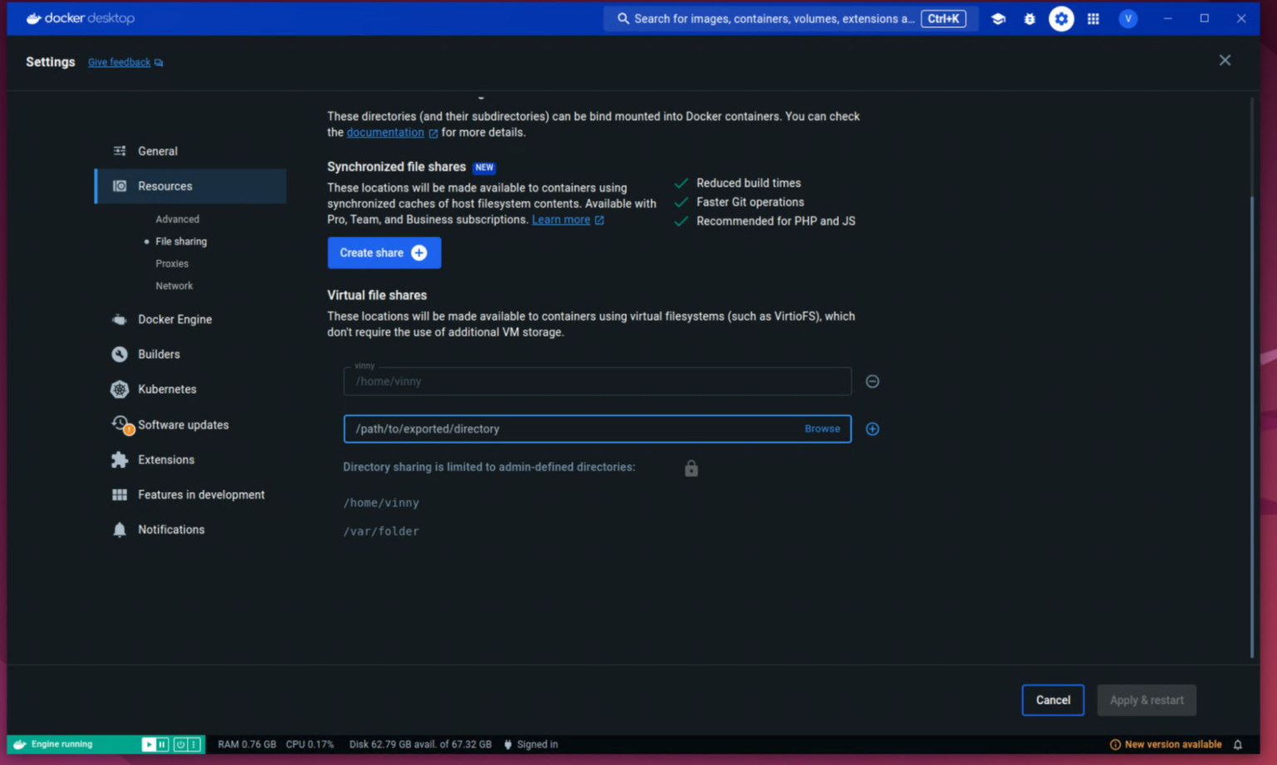Add a new virtual file share via plus icon
Viewport: 1277px width, 765px height.
[x=872, y=429]
